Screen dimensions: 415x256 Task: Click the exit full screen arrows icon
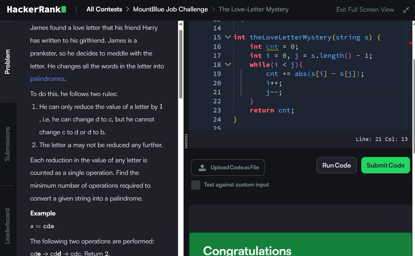click(x=406, y=10)
